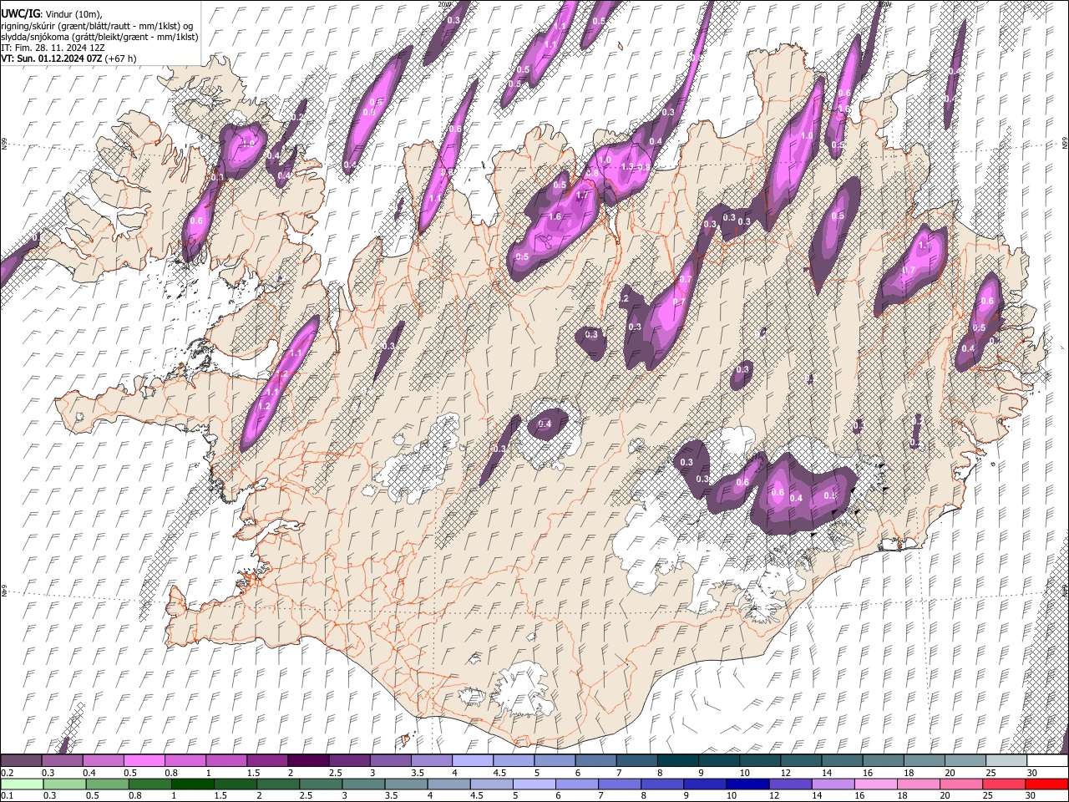Click the 'slydda/snjókoma' legend description line

[99, 37]
